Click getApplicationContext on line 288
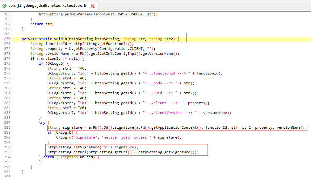The image size is (311, 177). coord(174,127)
